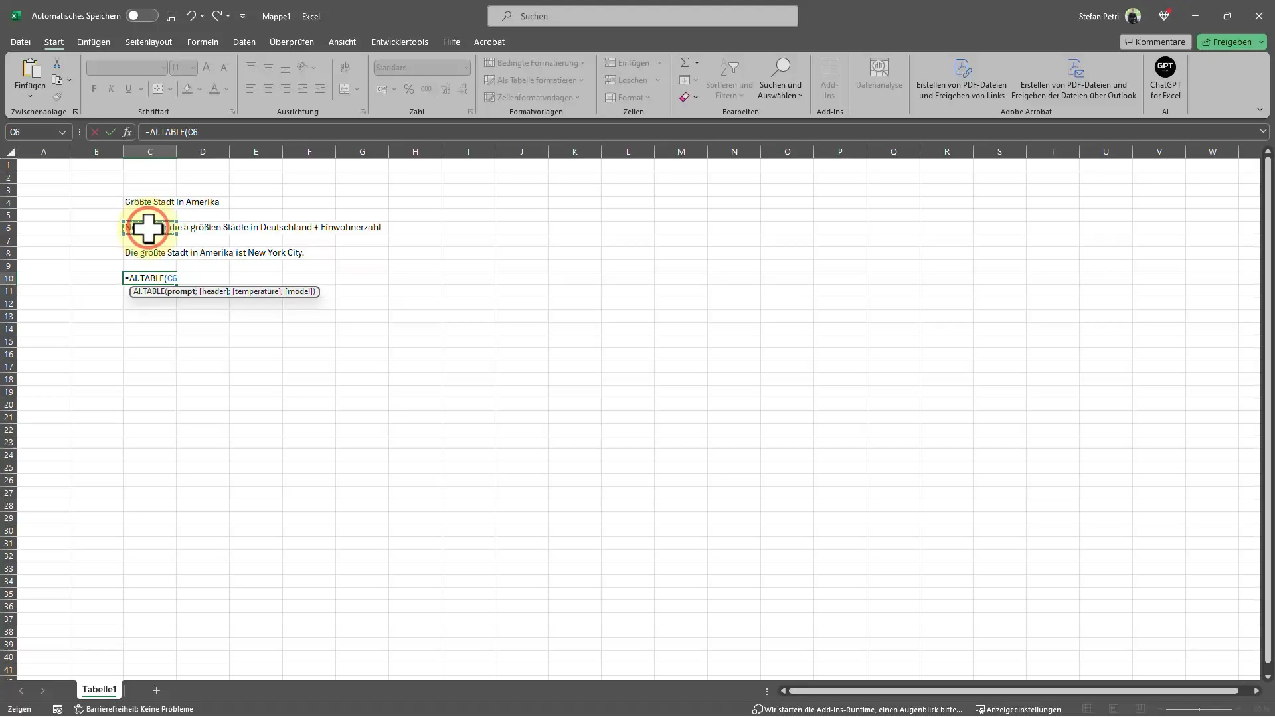Apply font color A swatch
Screen dimensions: 1275x717
click(214, 89)
